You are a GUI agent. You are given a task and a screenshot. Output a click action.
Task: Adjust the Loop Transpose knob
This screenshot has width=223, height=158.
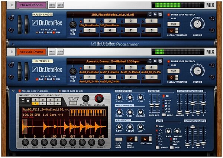coord(86,98)
